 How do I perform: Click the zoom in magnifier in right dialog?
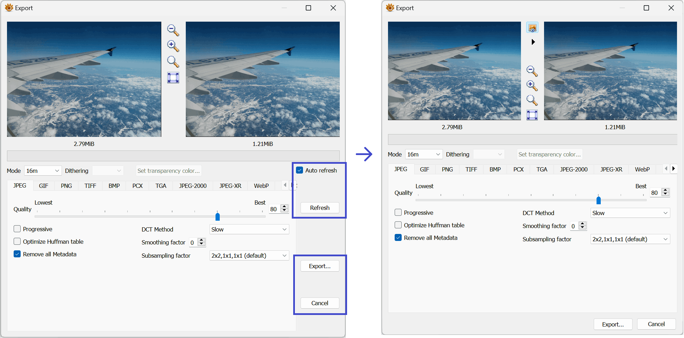click(532, 86)
